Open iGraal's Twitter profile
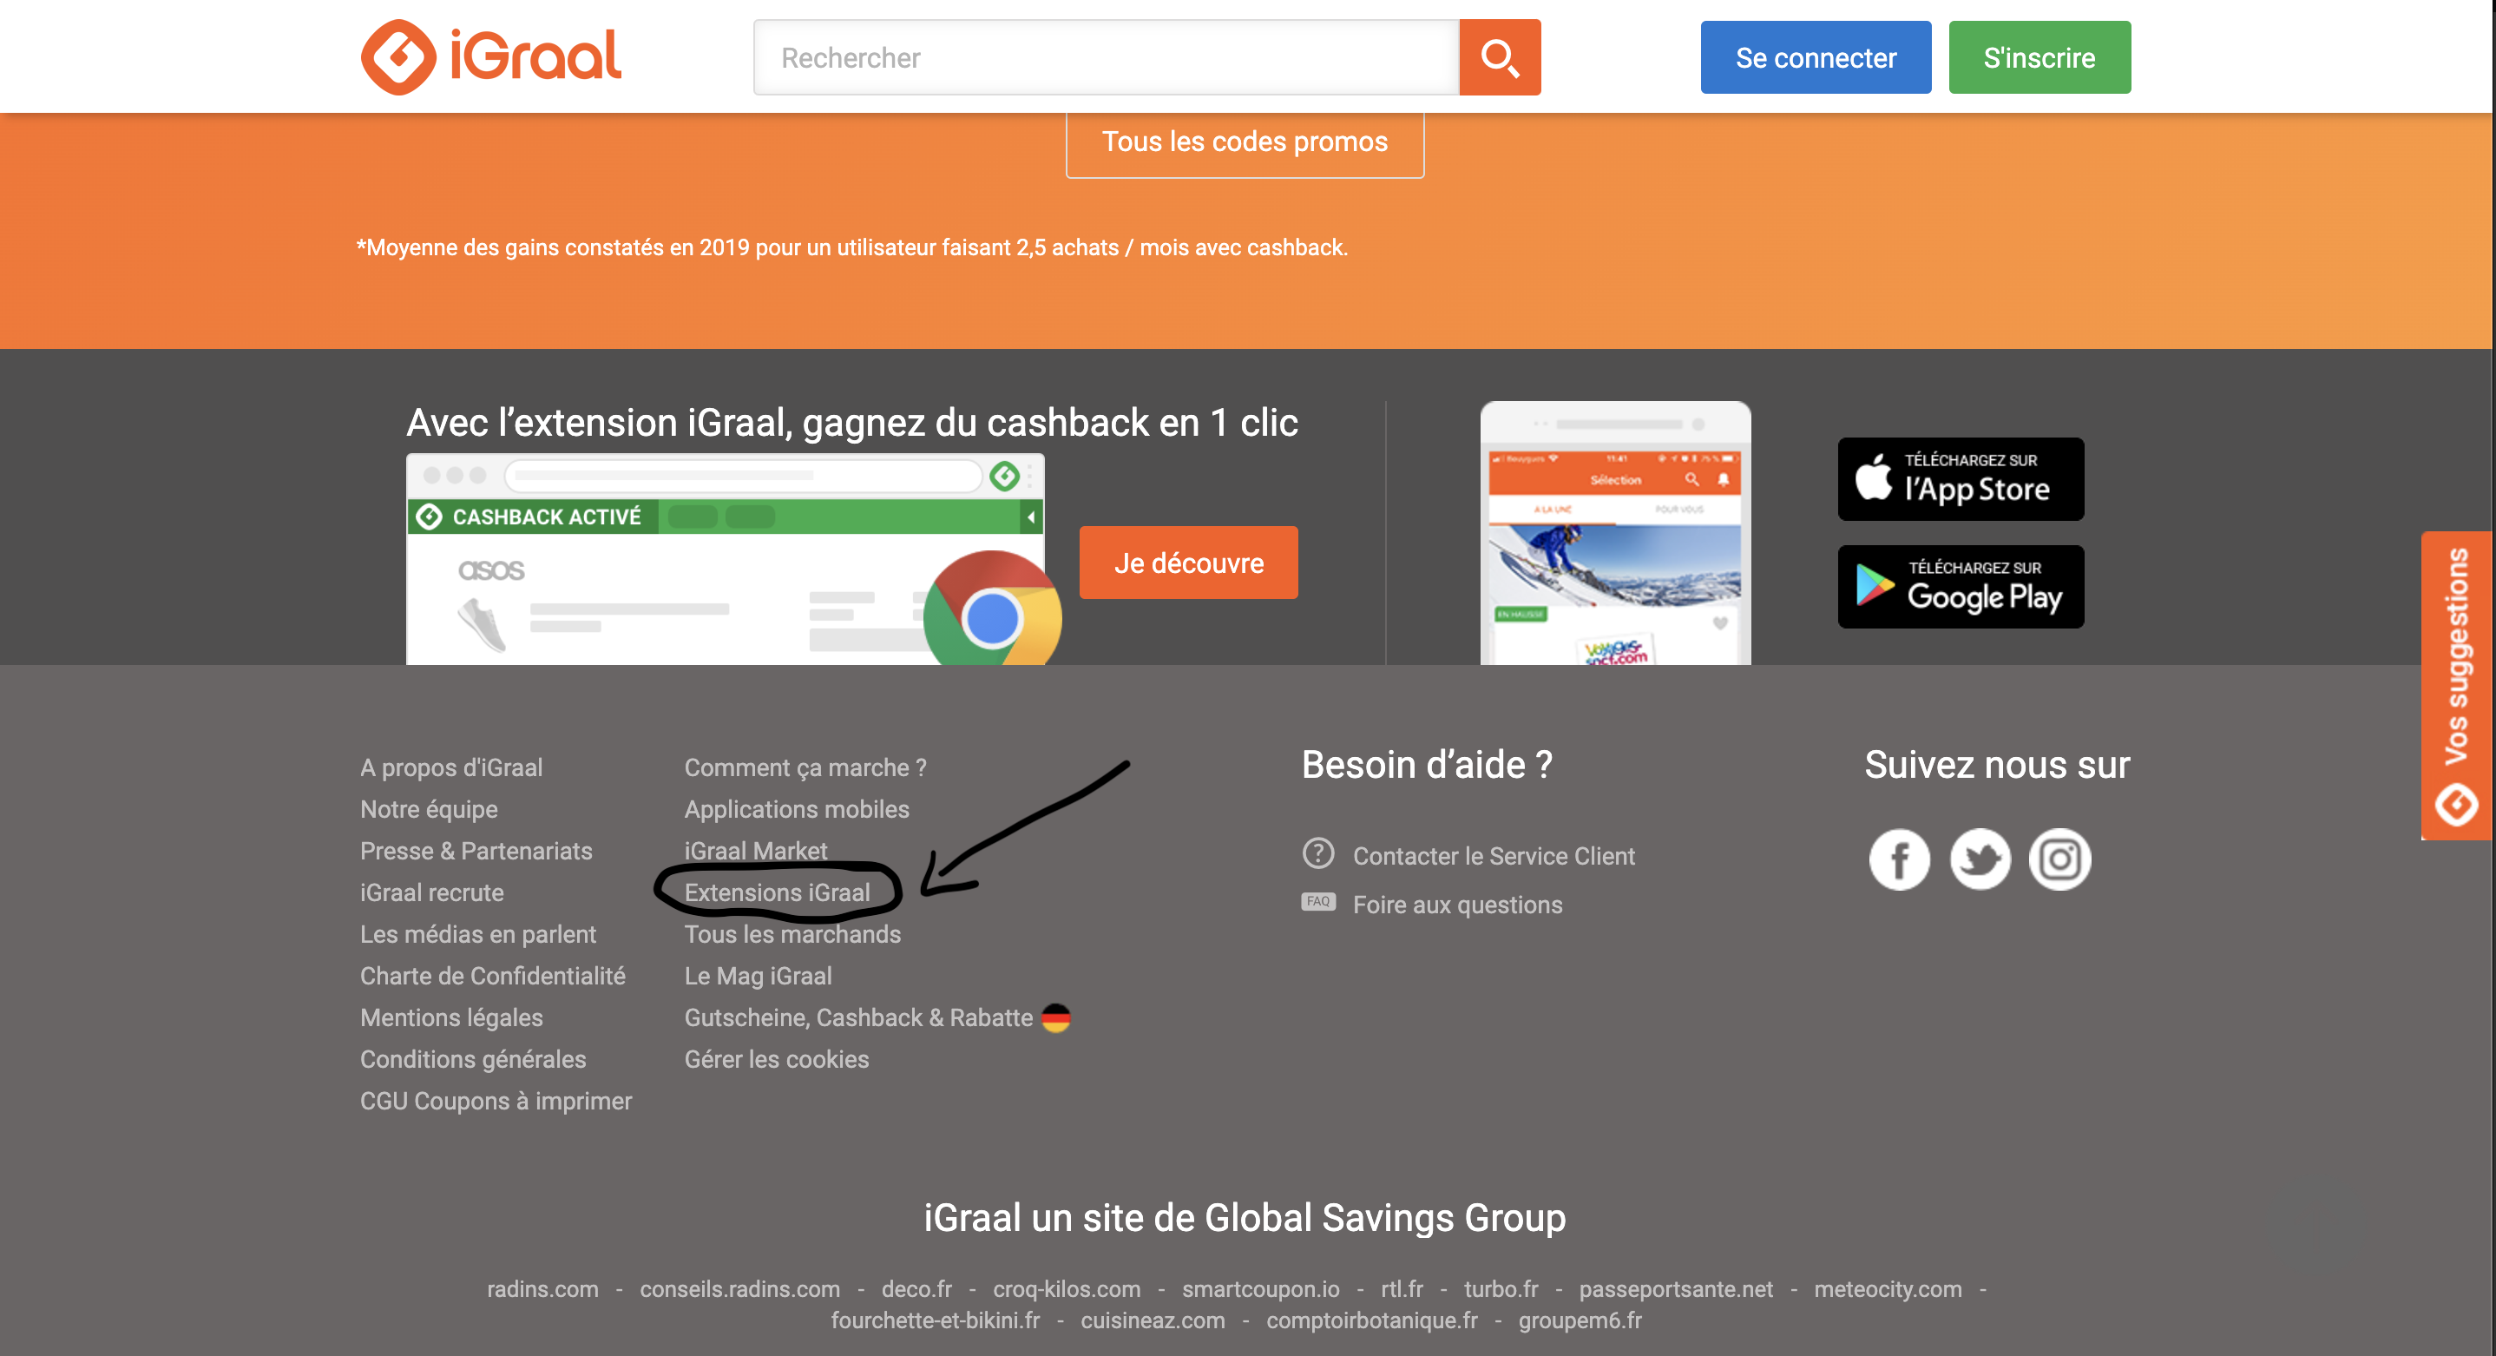The image size is (2496, 1356). point(1980,859)
